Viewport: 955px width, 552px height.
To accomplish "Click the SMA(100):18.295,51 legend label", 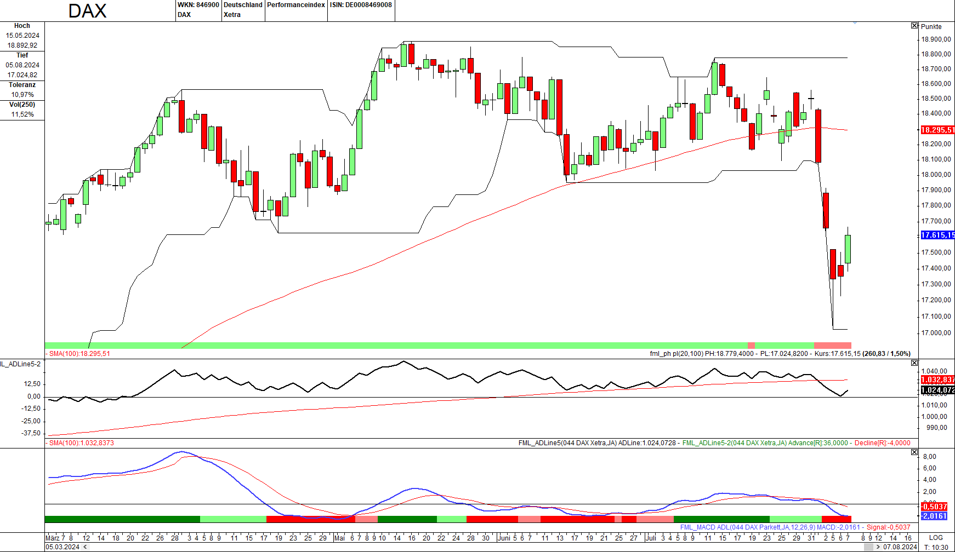I will click(79, 354).
